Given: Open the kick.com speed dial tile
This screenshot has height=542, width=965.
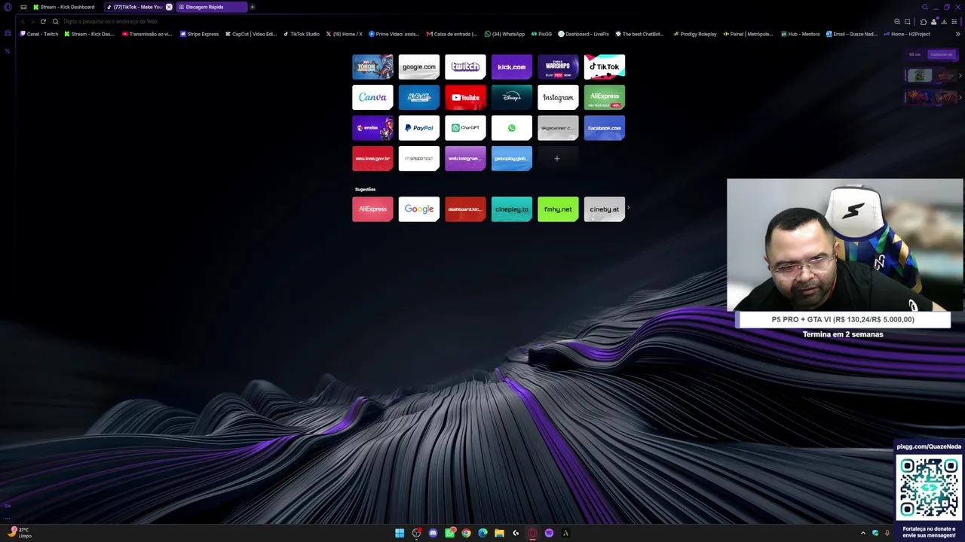Looking at the screenshot, I should [x=512, y=67].
